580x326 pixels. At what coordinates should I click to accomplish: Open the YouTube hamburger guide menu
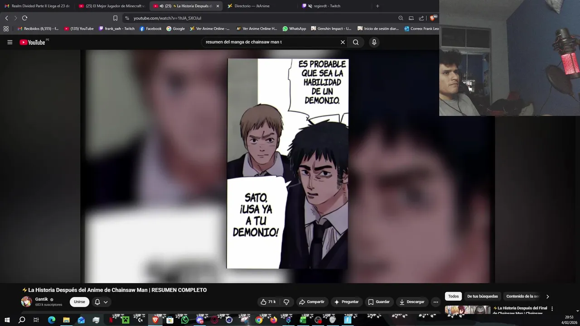(x=10, y=42)
